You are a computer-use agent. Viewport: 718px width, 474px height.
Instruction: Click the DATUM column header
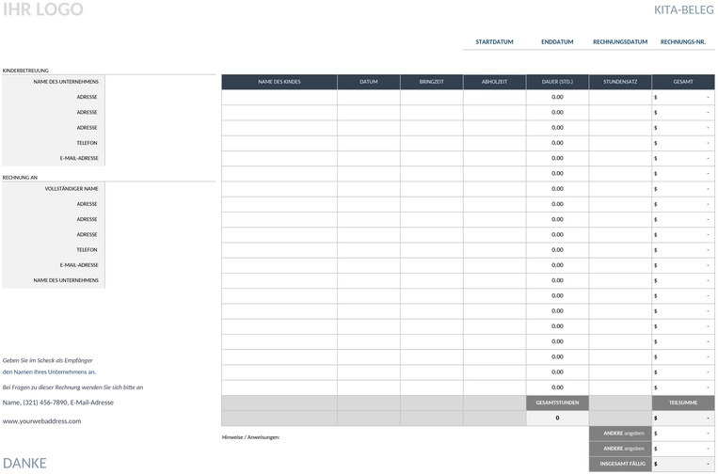point(369,82)
